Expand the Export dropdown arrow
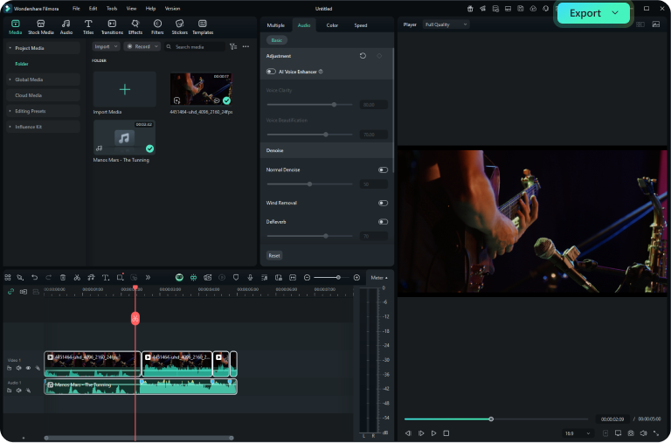The image size is (671, 443). 615,13
